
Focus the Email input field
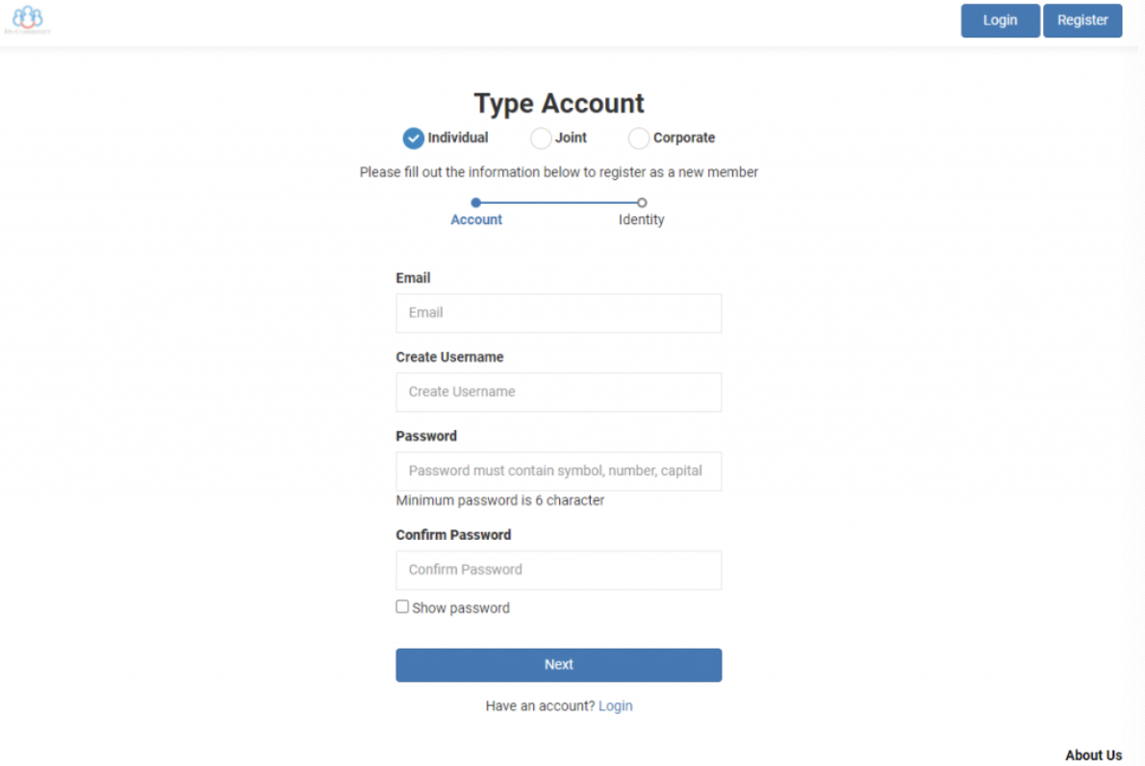coord(558,314)
